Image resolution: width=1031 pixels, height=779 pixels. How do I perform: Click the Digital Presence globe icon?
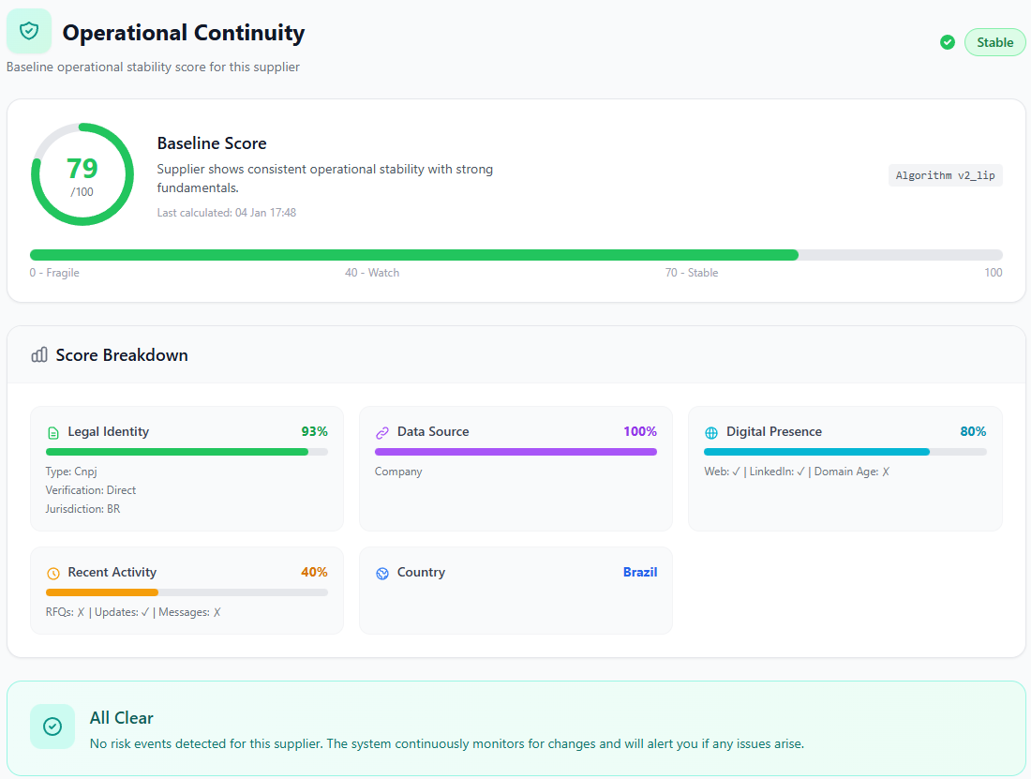[710, 431]
